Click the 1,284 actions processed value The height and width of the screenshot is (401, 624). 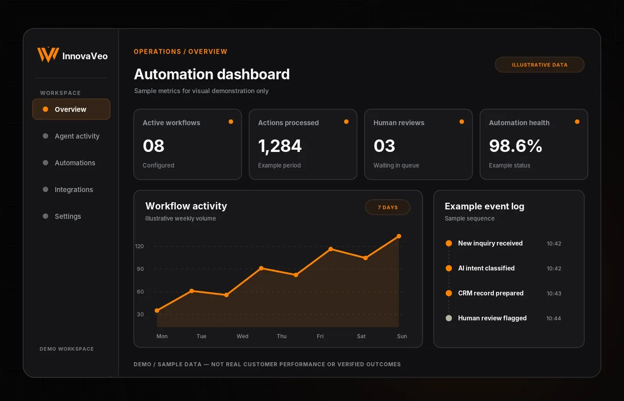point(280,146)
